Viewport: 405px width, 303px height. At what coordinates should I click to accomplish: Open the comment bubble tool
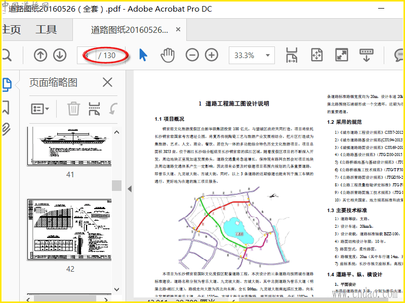click(x=399, y=55)
